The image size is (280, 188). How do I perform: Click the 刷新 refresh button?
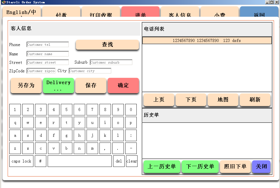click(255, 100)
